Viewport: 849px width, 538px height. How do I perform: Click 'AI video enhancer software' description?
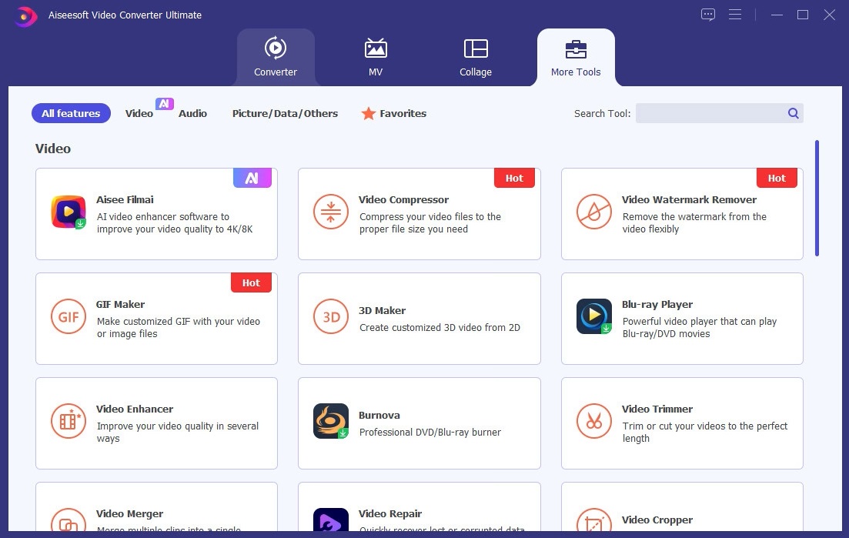click(x=175, y=223)
